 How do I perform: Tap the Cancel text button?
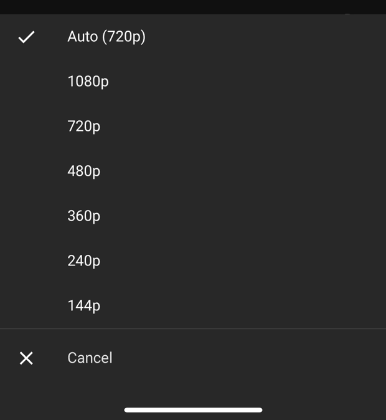90,358
